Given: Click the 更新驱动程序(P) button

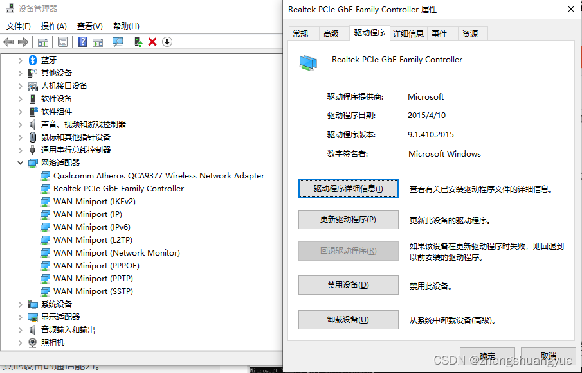Looking at the screenshot, I should pos(348,220).
